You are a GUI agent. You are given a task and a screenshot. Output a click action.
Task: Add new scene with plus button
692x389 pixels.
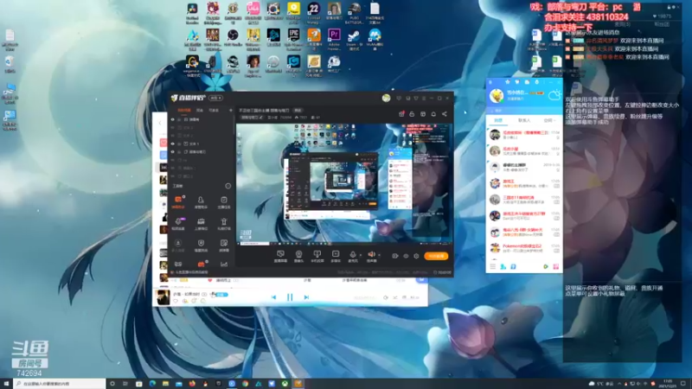230,111
